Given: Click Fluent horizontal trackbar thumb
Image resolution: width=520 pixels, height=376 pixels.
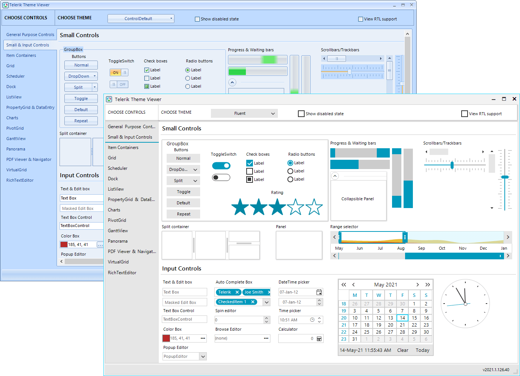Looking at the screenshot, I should point(452,165).
